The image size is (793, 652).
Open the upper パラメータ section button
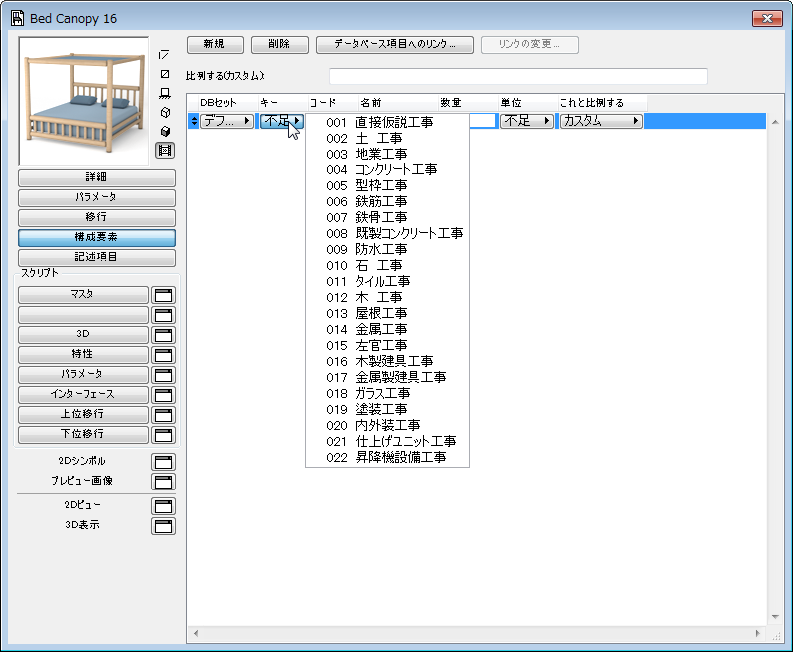[x=97, y=197]
